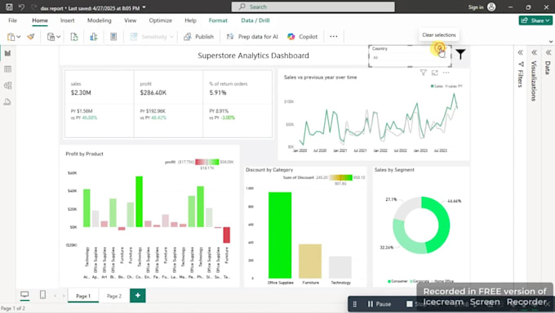Click the Profit by Product title

(84, 154)
